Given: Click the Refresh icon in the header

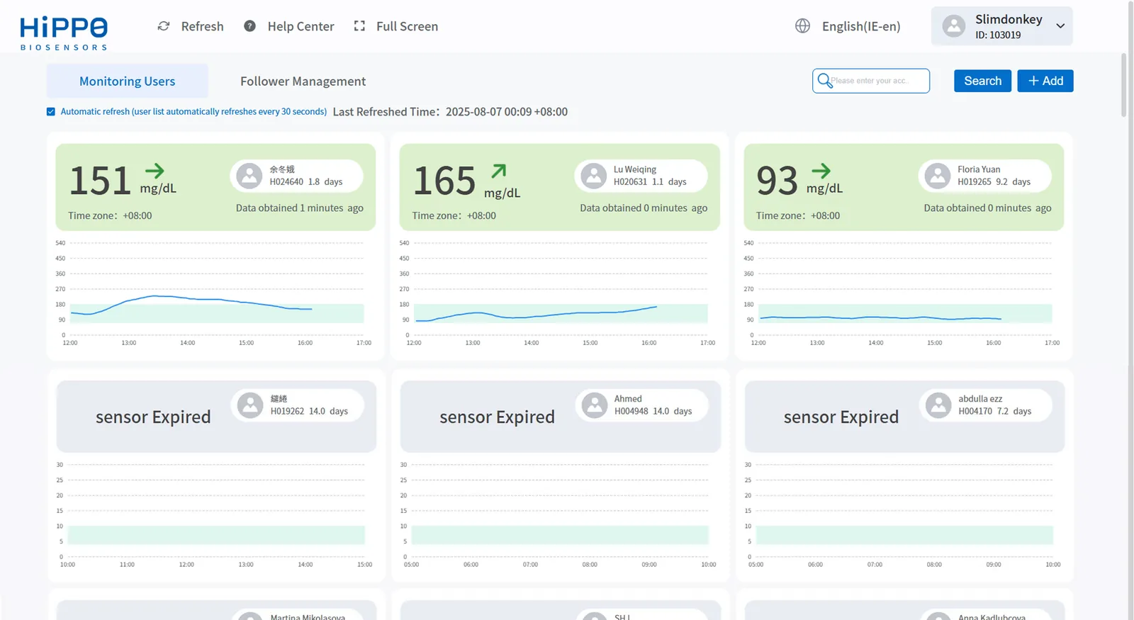Looking at the screenshot, I should tap(164, 26).
